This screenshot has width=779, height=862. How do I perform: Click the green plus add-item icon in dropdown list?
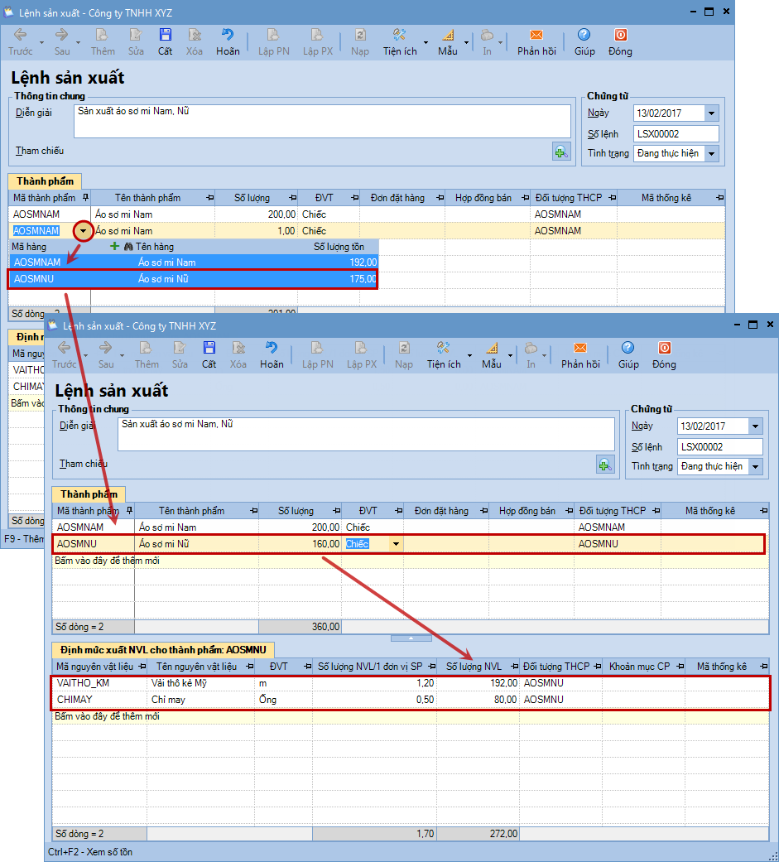tap(114, 246)
